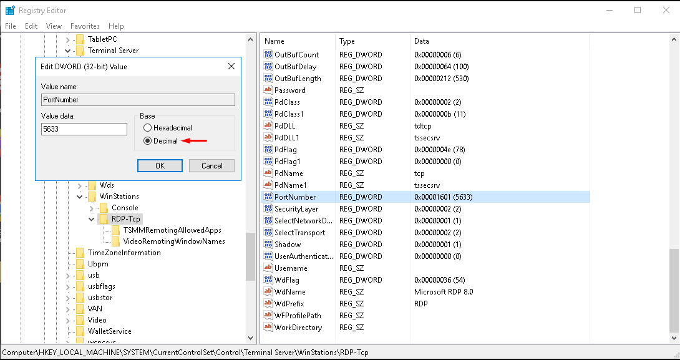This screenshot has height=360, width=680.
Task: Select the Decimal base radio button
Action: (x=148, y=141)
